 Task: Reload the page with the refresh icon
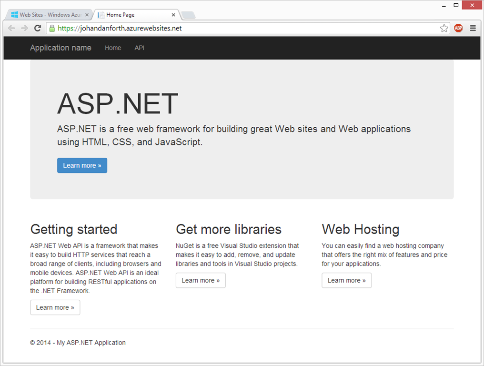38,28
